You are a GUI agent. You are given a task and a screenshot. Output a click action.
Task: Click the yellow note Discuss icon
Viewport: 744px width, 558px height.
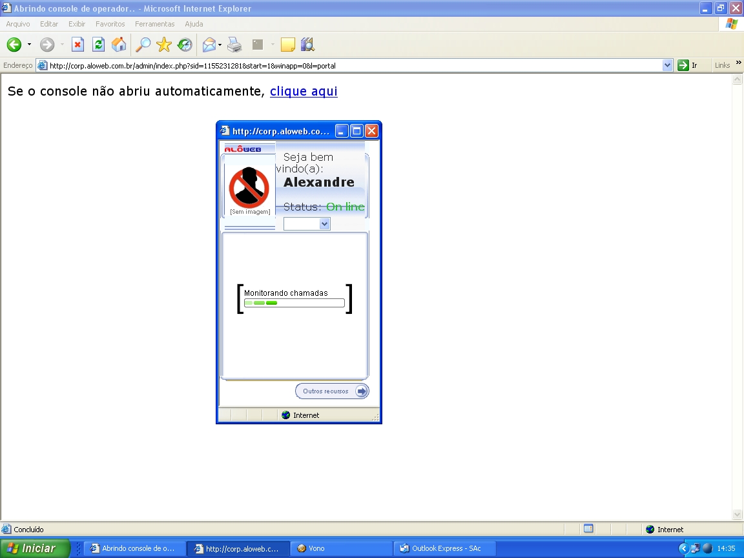click(287, 45)
